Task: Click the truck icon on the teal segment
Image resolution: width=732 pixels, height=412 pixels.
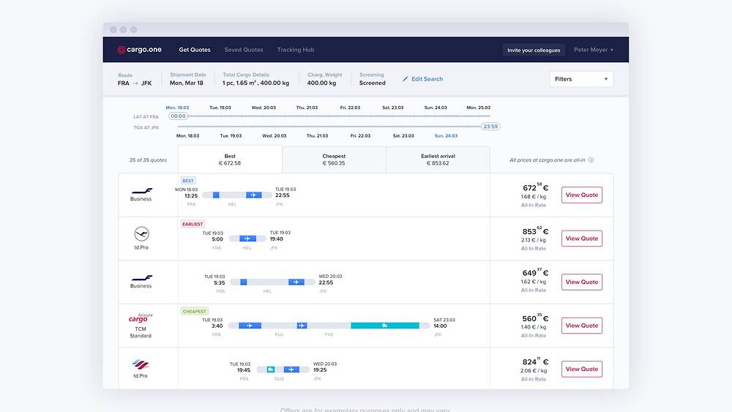Action: pyautogui.click(x=385, y=326)
